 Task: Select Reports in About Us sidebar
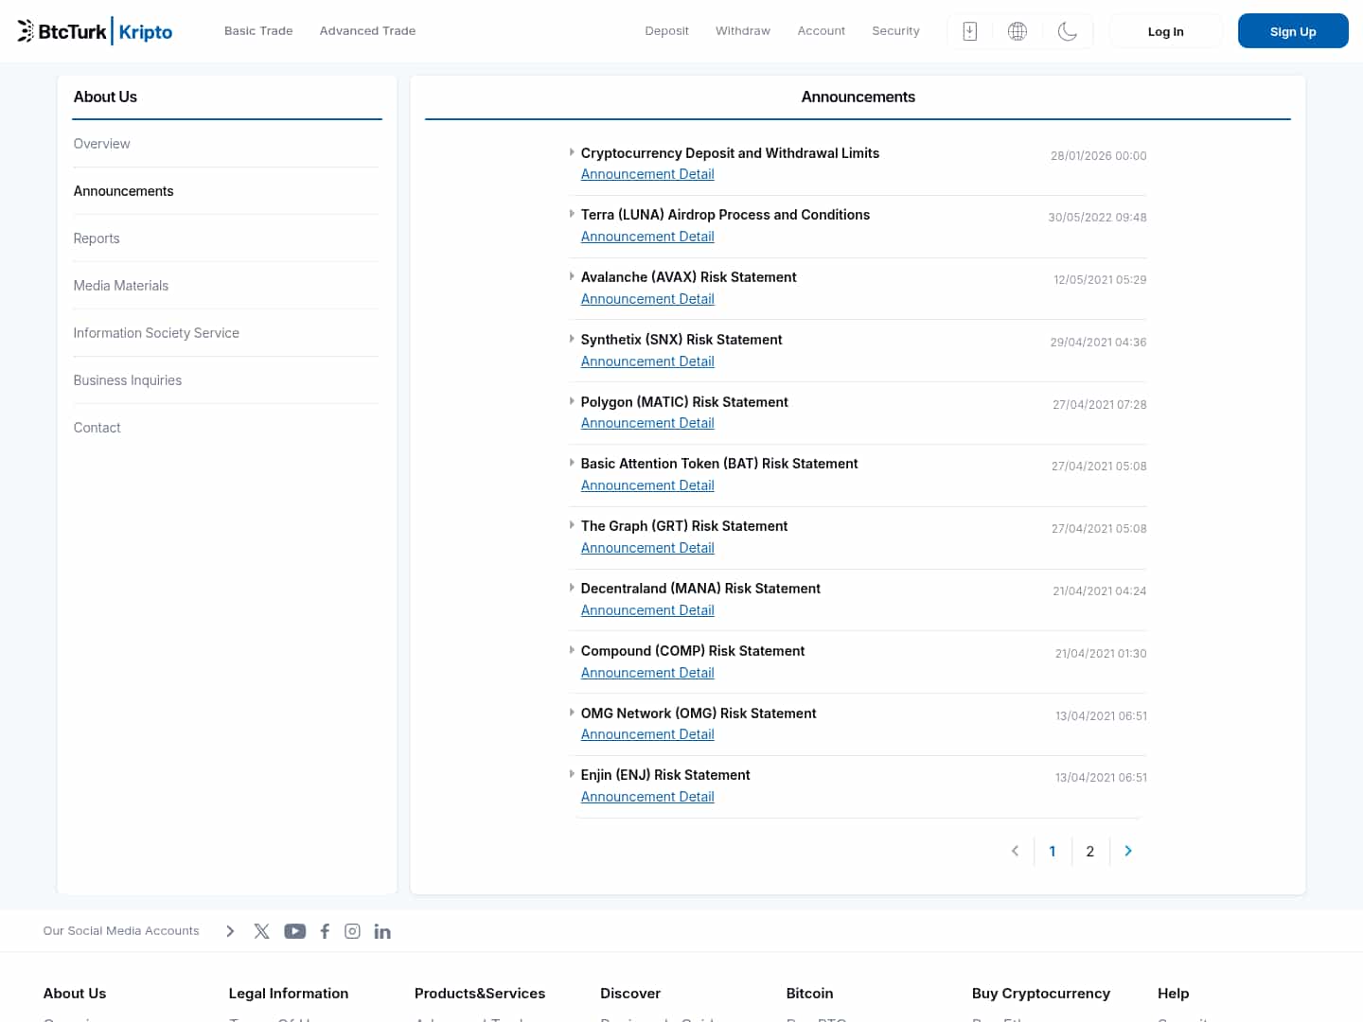97,238
